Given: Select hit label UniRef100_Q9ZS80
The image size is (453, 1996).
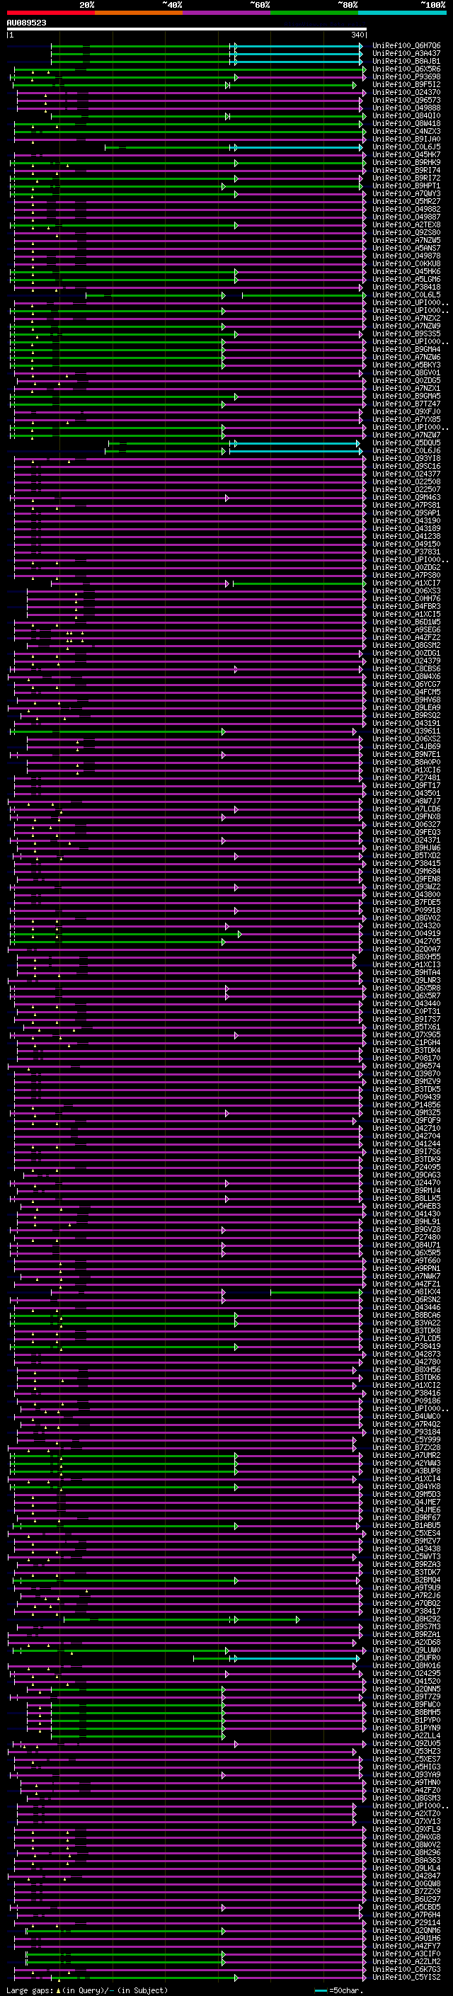Looking at the screenshot, I should click(406, 232).
